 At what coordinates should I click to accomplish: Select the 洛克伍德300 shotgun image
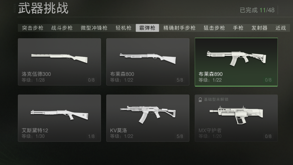pyautogui.click(x=59, y=58)
